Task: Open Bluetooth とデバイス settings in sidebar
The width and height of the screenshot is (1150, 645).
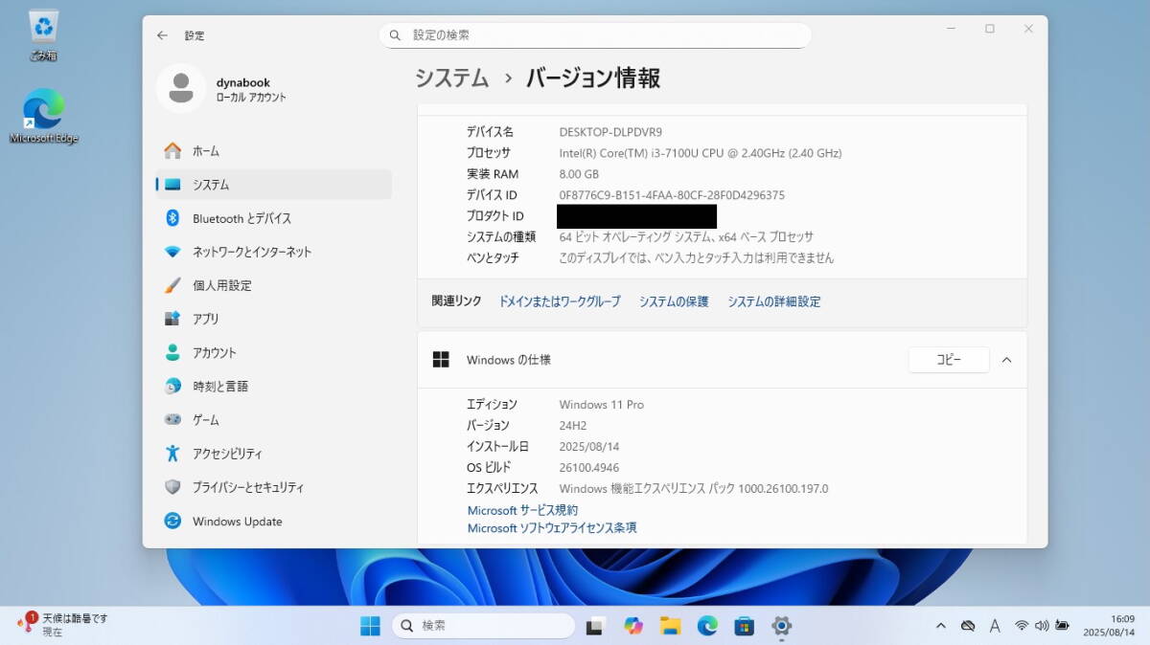Action: pos(241,218)
